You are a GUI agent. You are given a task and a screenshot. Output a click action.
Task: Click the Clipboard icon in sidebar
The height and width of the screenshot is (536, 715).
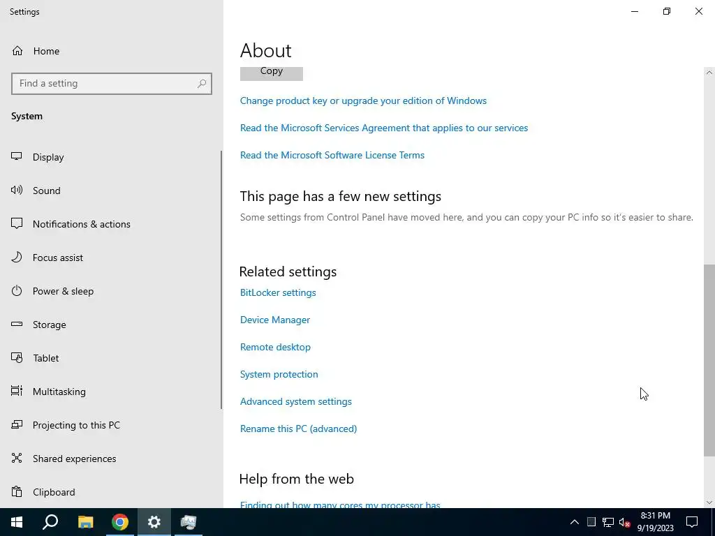tap(17, 492)
